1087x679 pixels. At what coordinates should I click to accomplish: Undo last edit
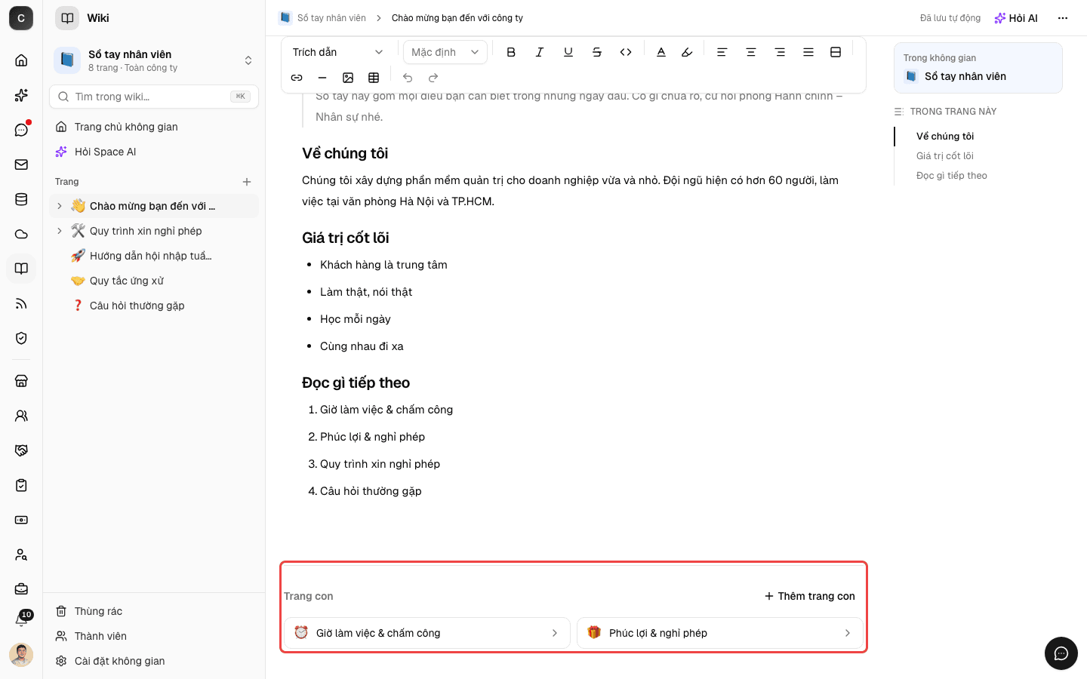pyautogui.click(x=408, y=78)
